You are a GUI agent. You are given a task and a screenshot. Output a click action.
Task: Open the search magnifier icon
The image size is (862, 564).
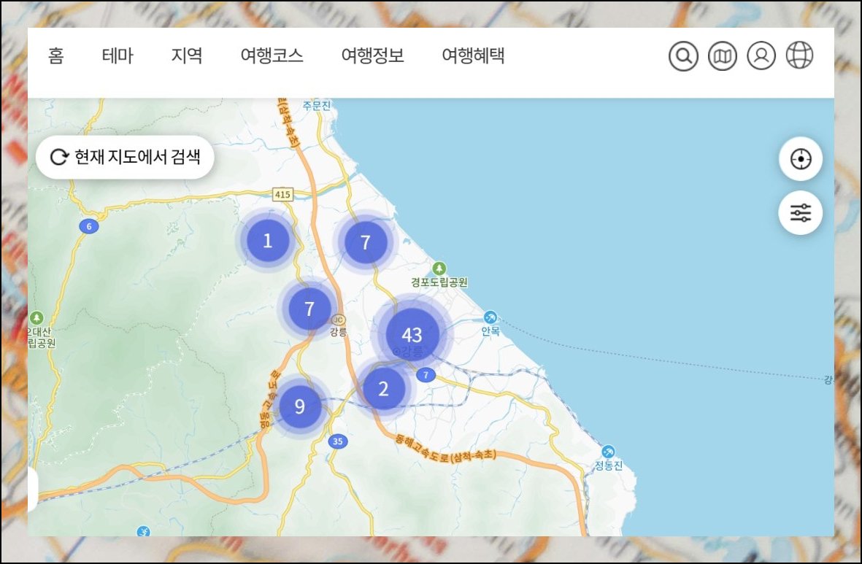coord(683,55)
